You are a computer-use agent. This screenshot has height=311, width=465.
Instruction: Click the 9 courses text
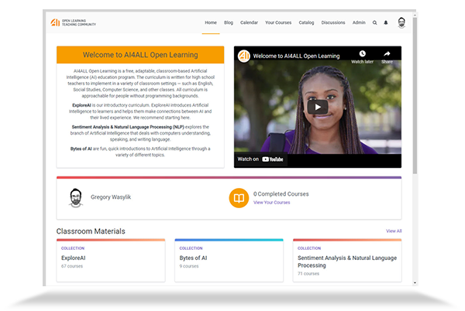click(x=189, y=266)
